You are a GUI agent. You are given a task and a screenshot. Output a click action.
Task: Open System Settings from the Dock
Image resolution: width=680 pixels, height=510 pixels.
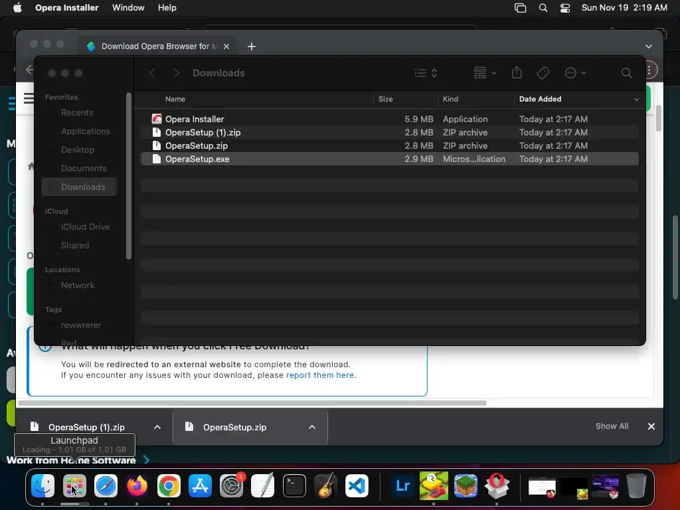(x=232, y=485)
